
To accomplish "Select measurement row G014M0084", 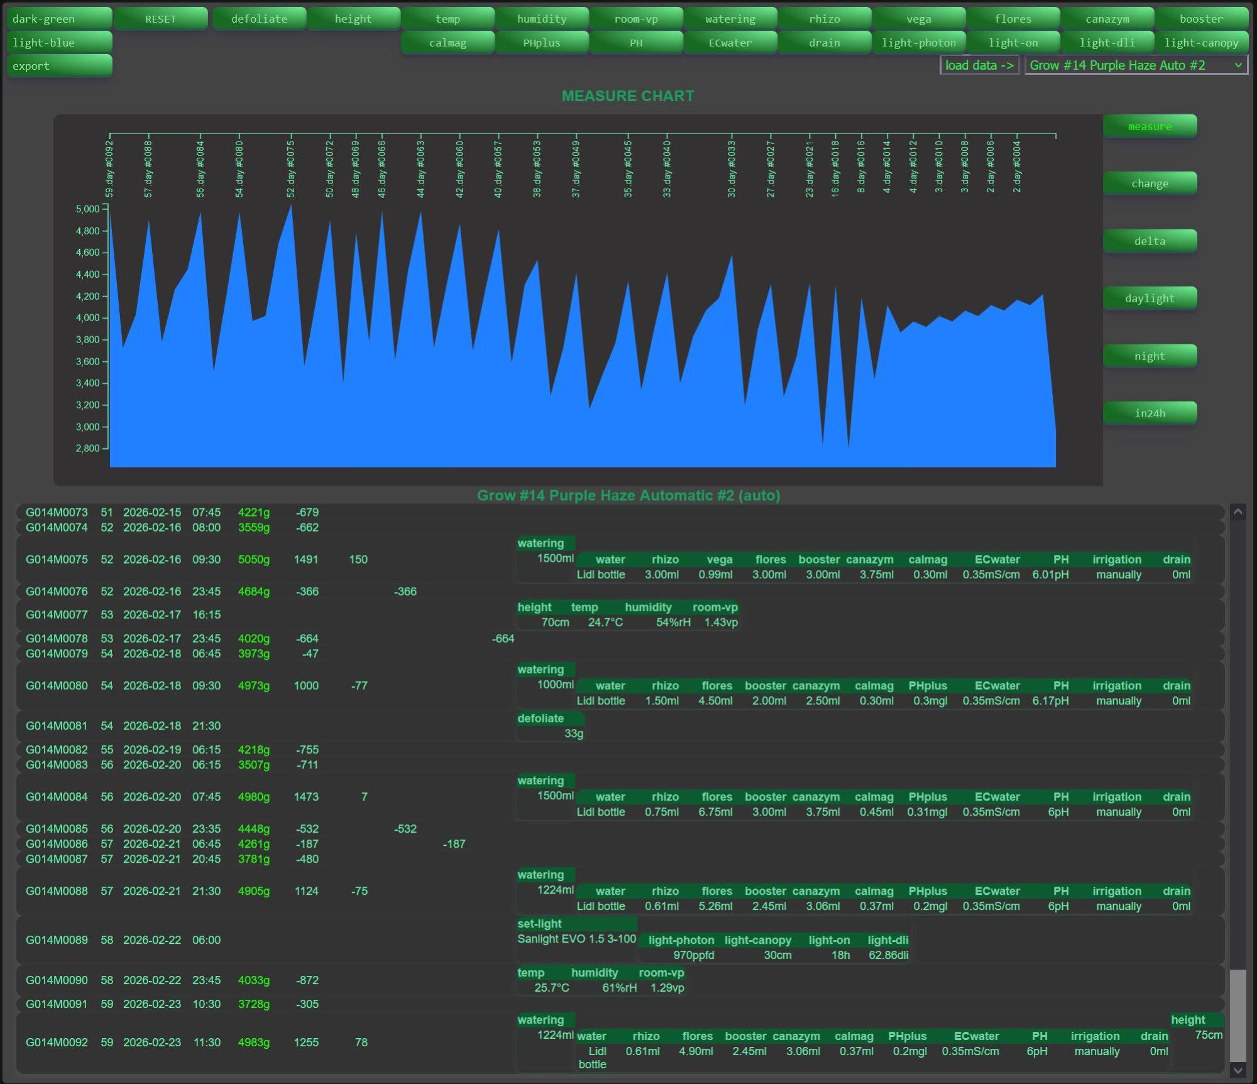I will (x=57, y=797).
